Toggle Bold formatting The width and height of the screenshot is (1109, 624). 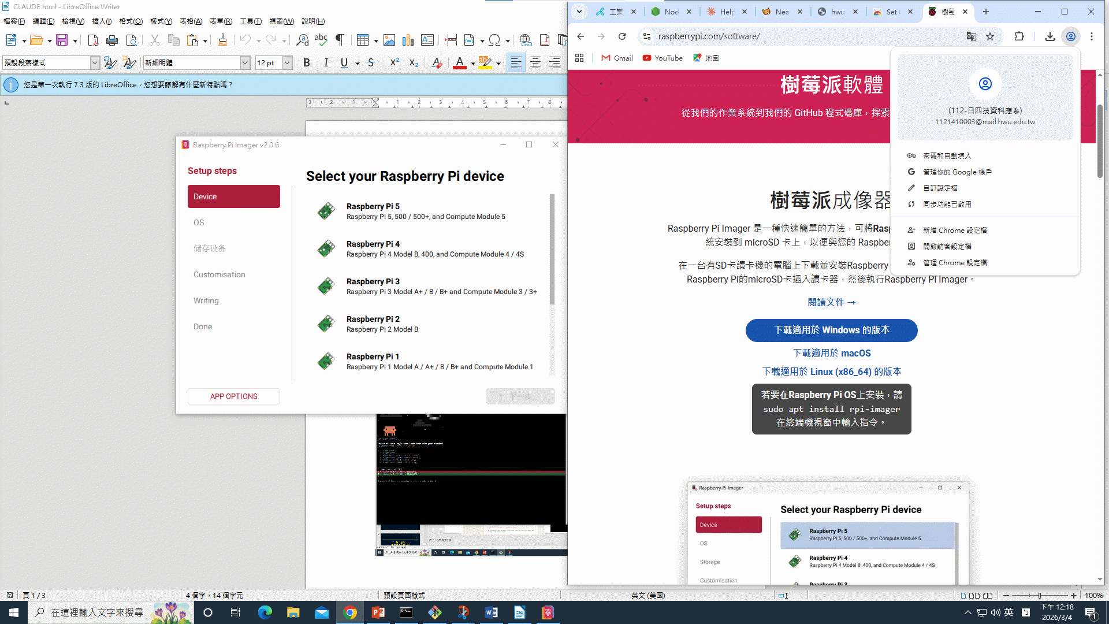pos(307,62)
